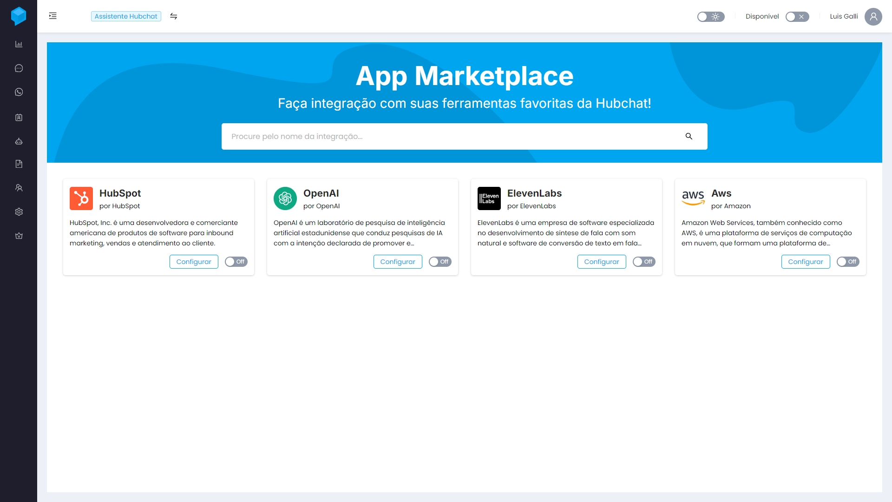Open the contacts book sidebar icon
892x502 pixels.
click(x=19, y=118)
